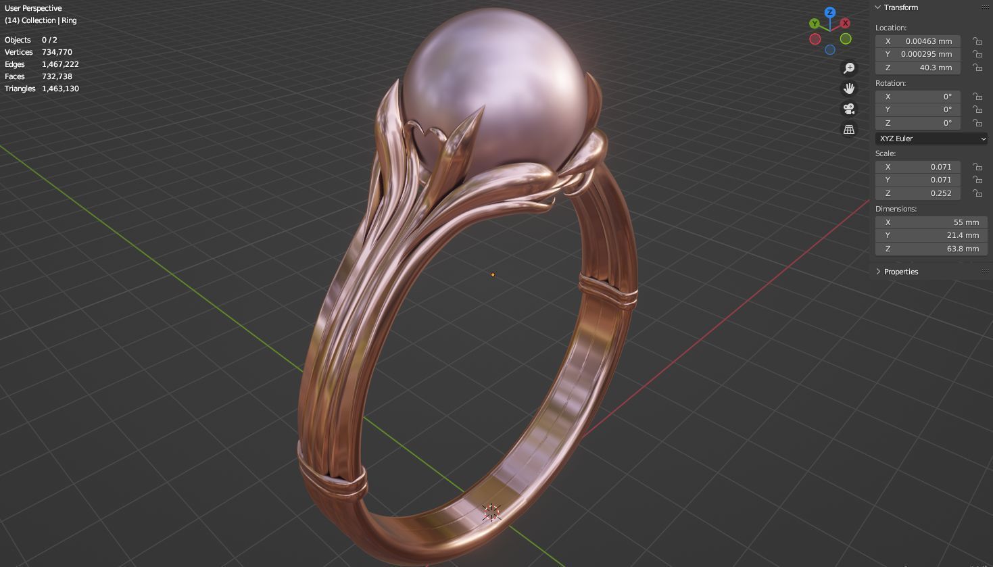Click the Dimensions Z field 63.8 mm
This screenshot has height=567, width=993.
931,249
